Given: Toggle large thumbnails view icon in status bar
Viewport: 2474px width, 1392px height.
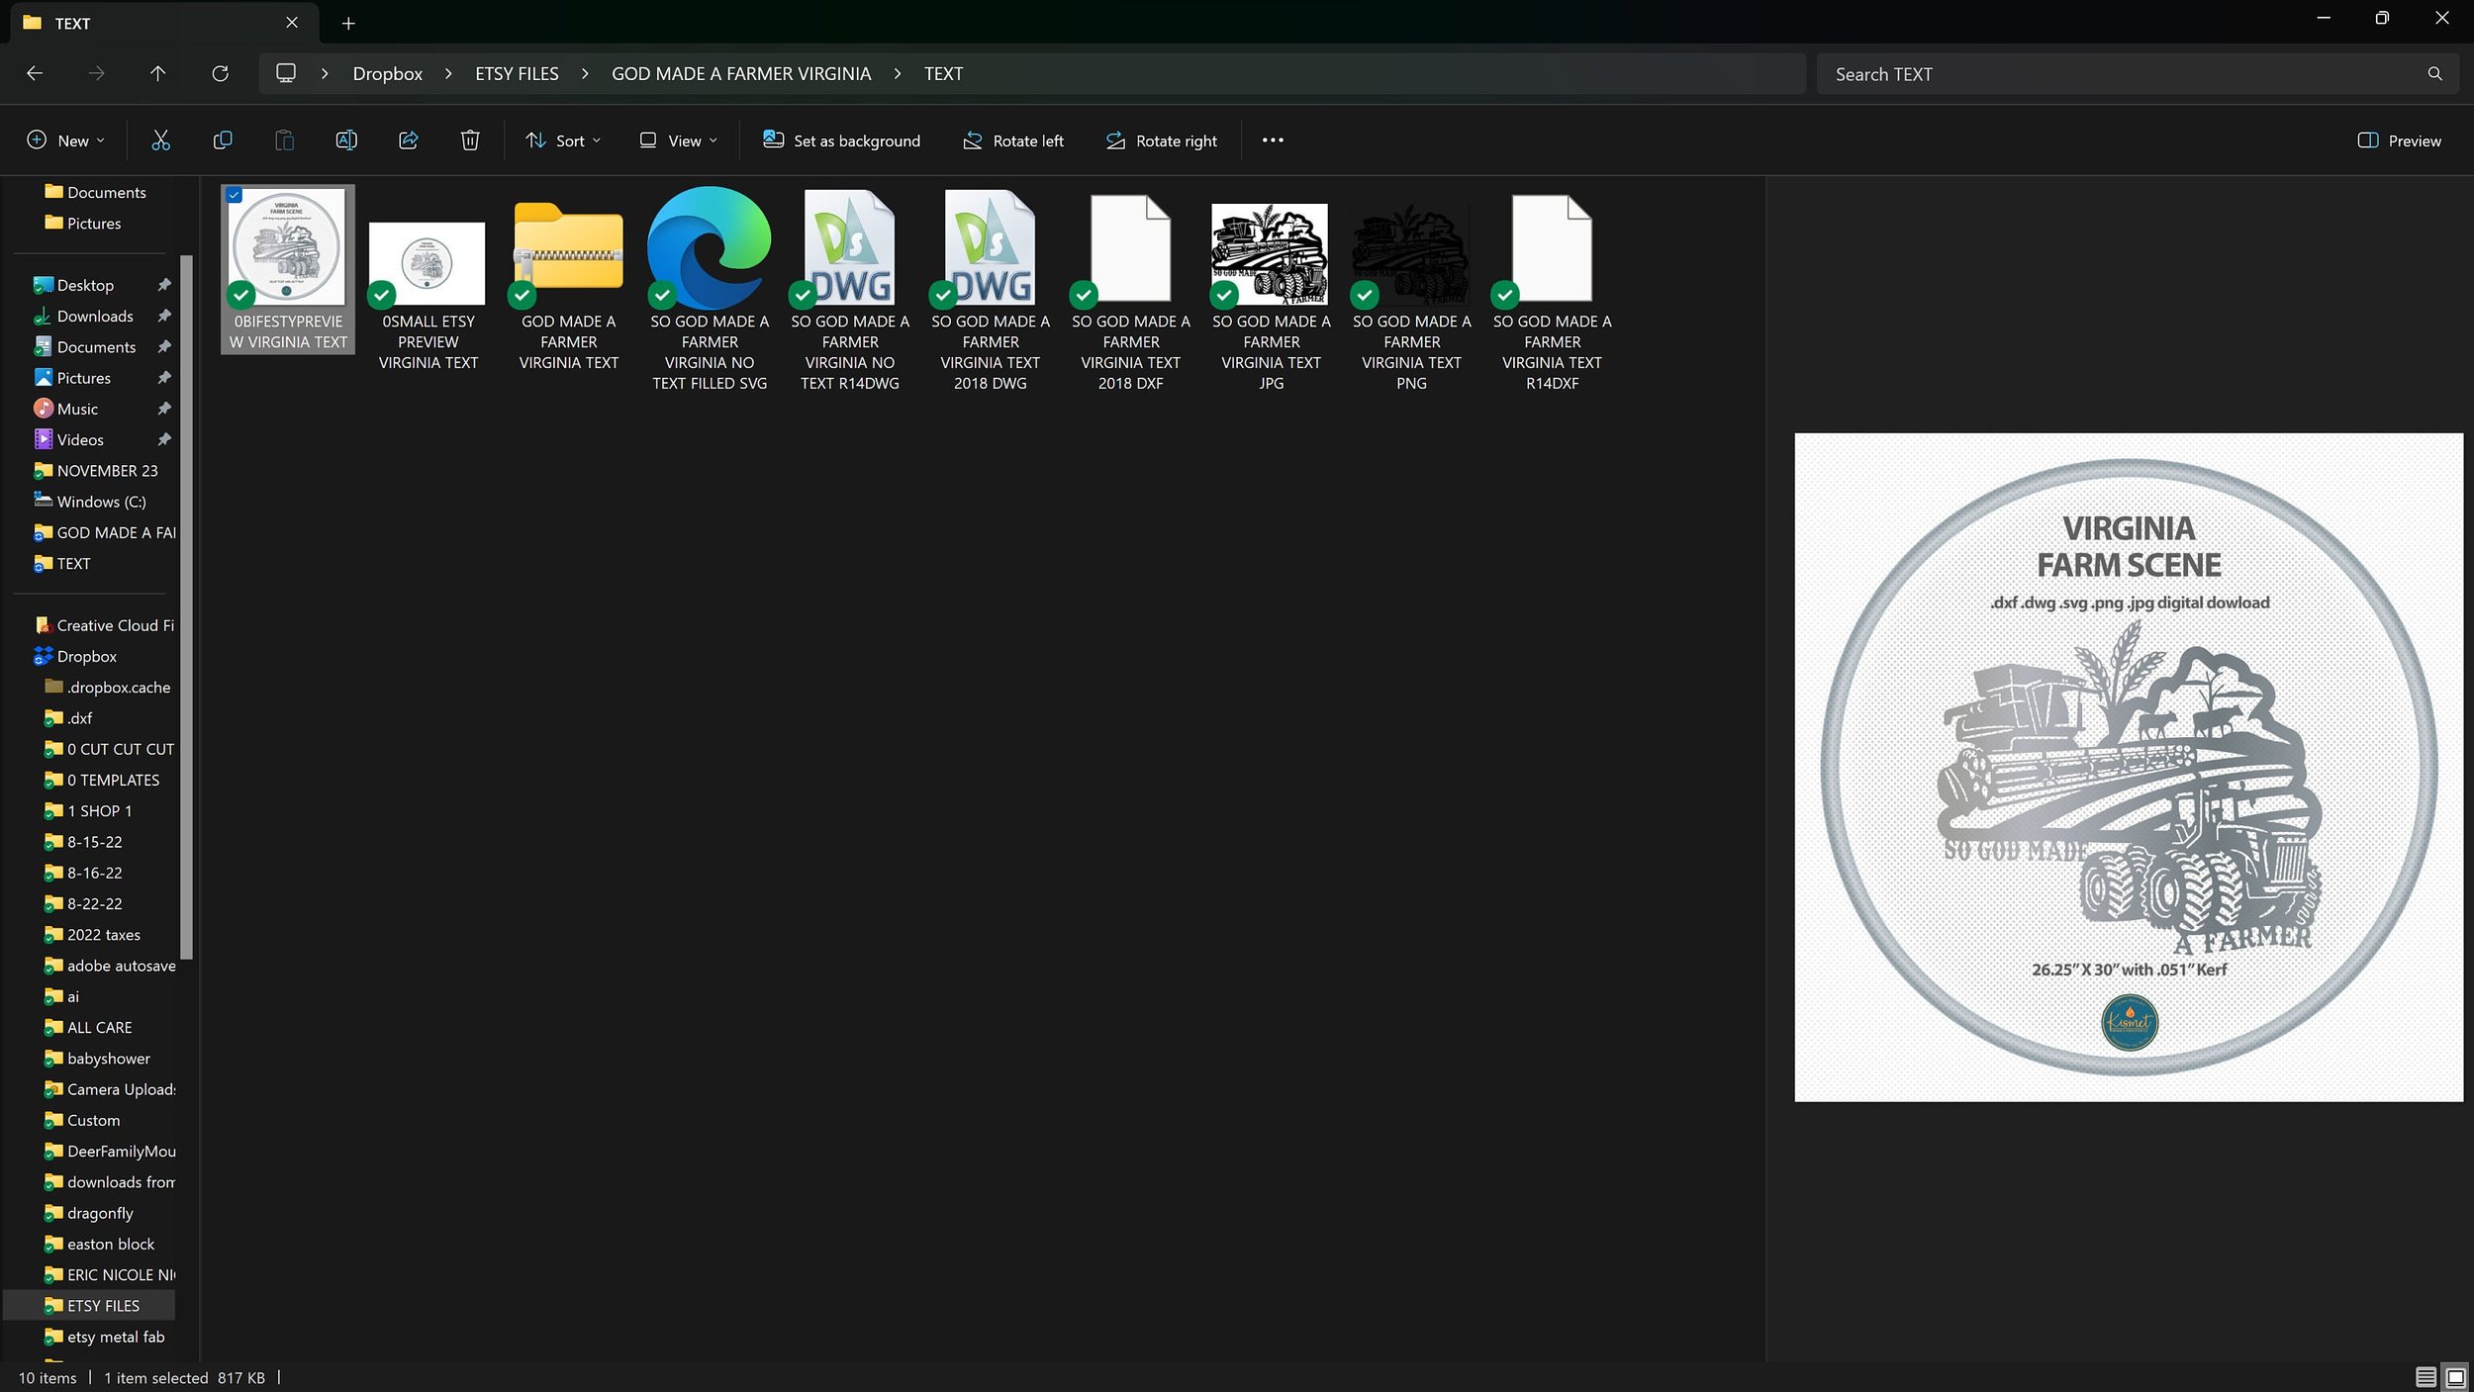Looking at the screenshot, I should click(2455, 1377).
